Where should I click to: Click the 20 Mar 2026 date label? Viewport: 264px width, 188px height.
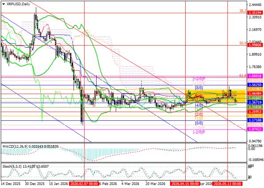click(x=156, y=184)
